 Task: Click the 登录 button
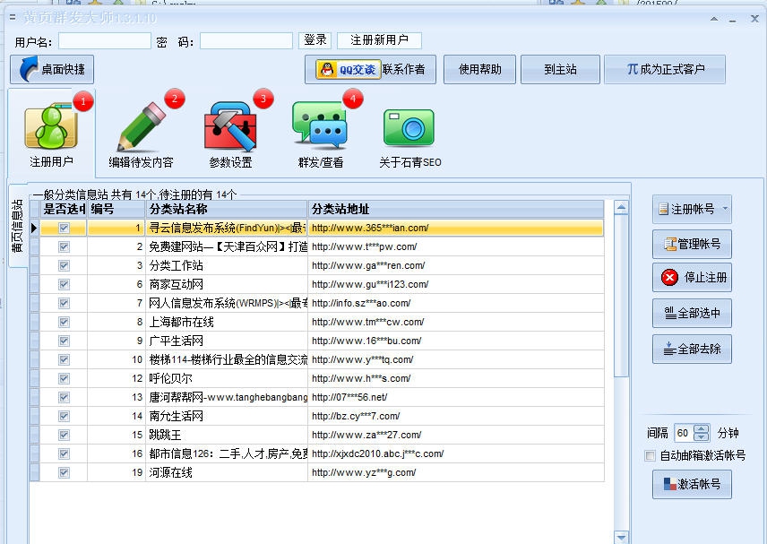click(315, 39)
